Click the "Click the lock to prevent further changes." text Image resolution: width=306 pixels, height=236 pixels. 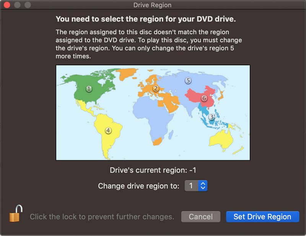pyautogui.click(x=102, y=217)
